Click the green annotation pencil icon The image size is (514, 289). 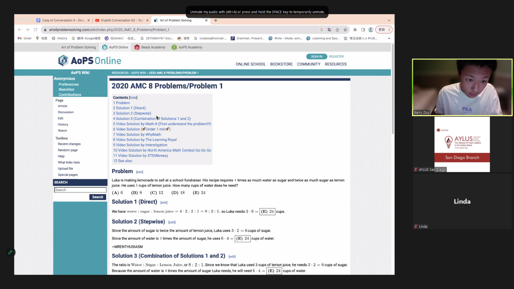point(10,253)
